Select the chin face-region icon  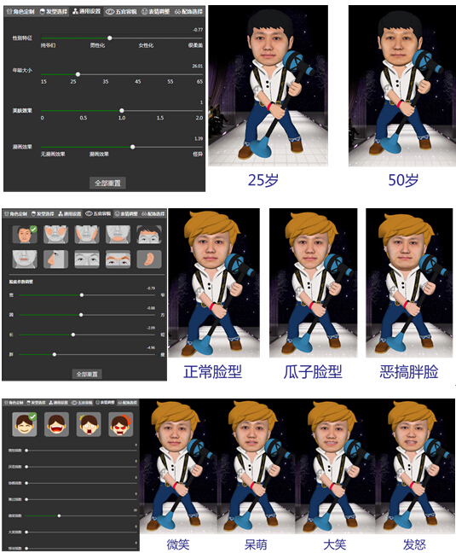(x=118, y=235)
